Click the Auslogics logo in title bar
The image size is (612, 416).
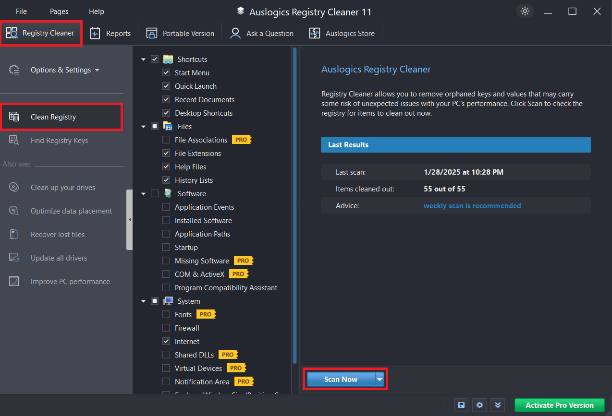[x=240, y=12]
